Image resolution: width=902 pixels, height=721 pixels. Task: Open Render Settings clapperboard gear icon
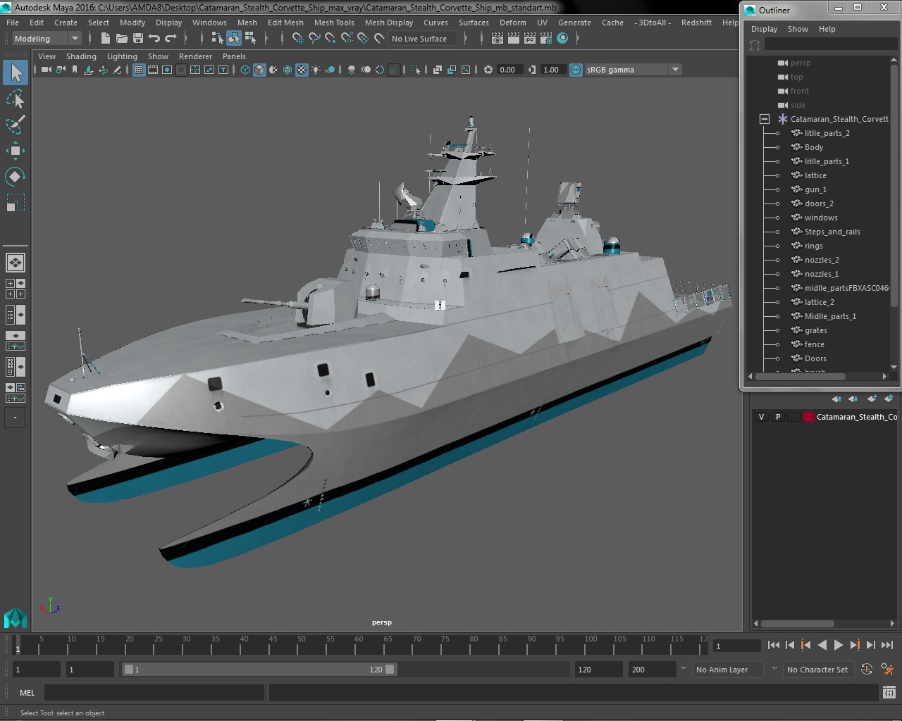(546, 39)
